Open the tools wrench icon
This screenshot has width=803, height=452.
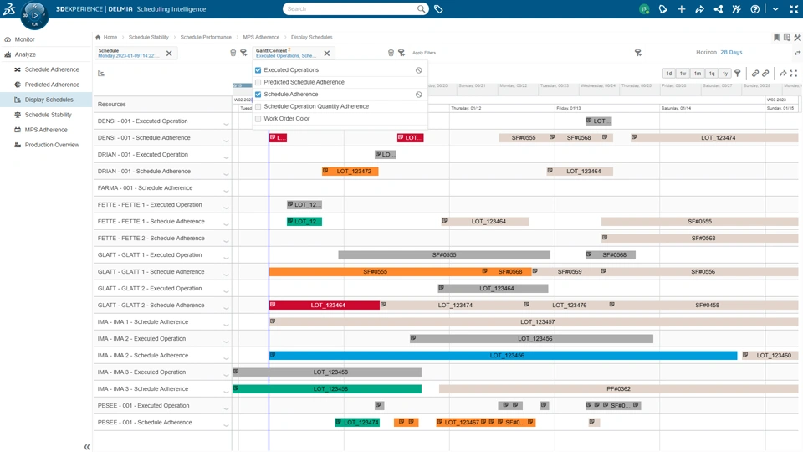tap(797, 38)
